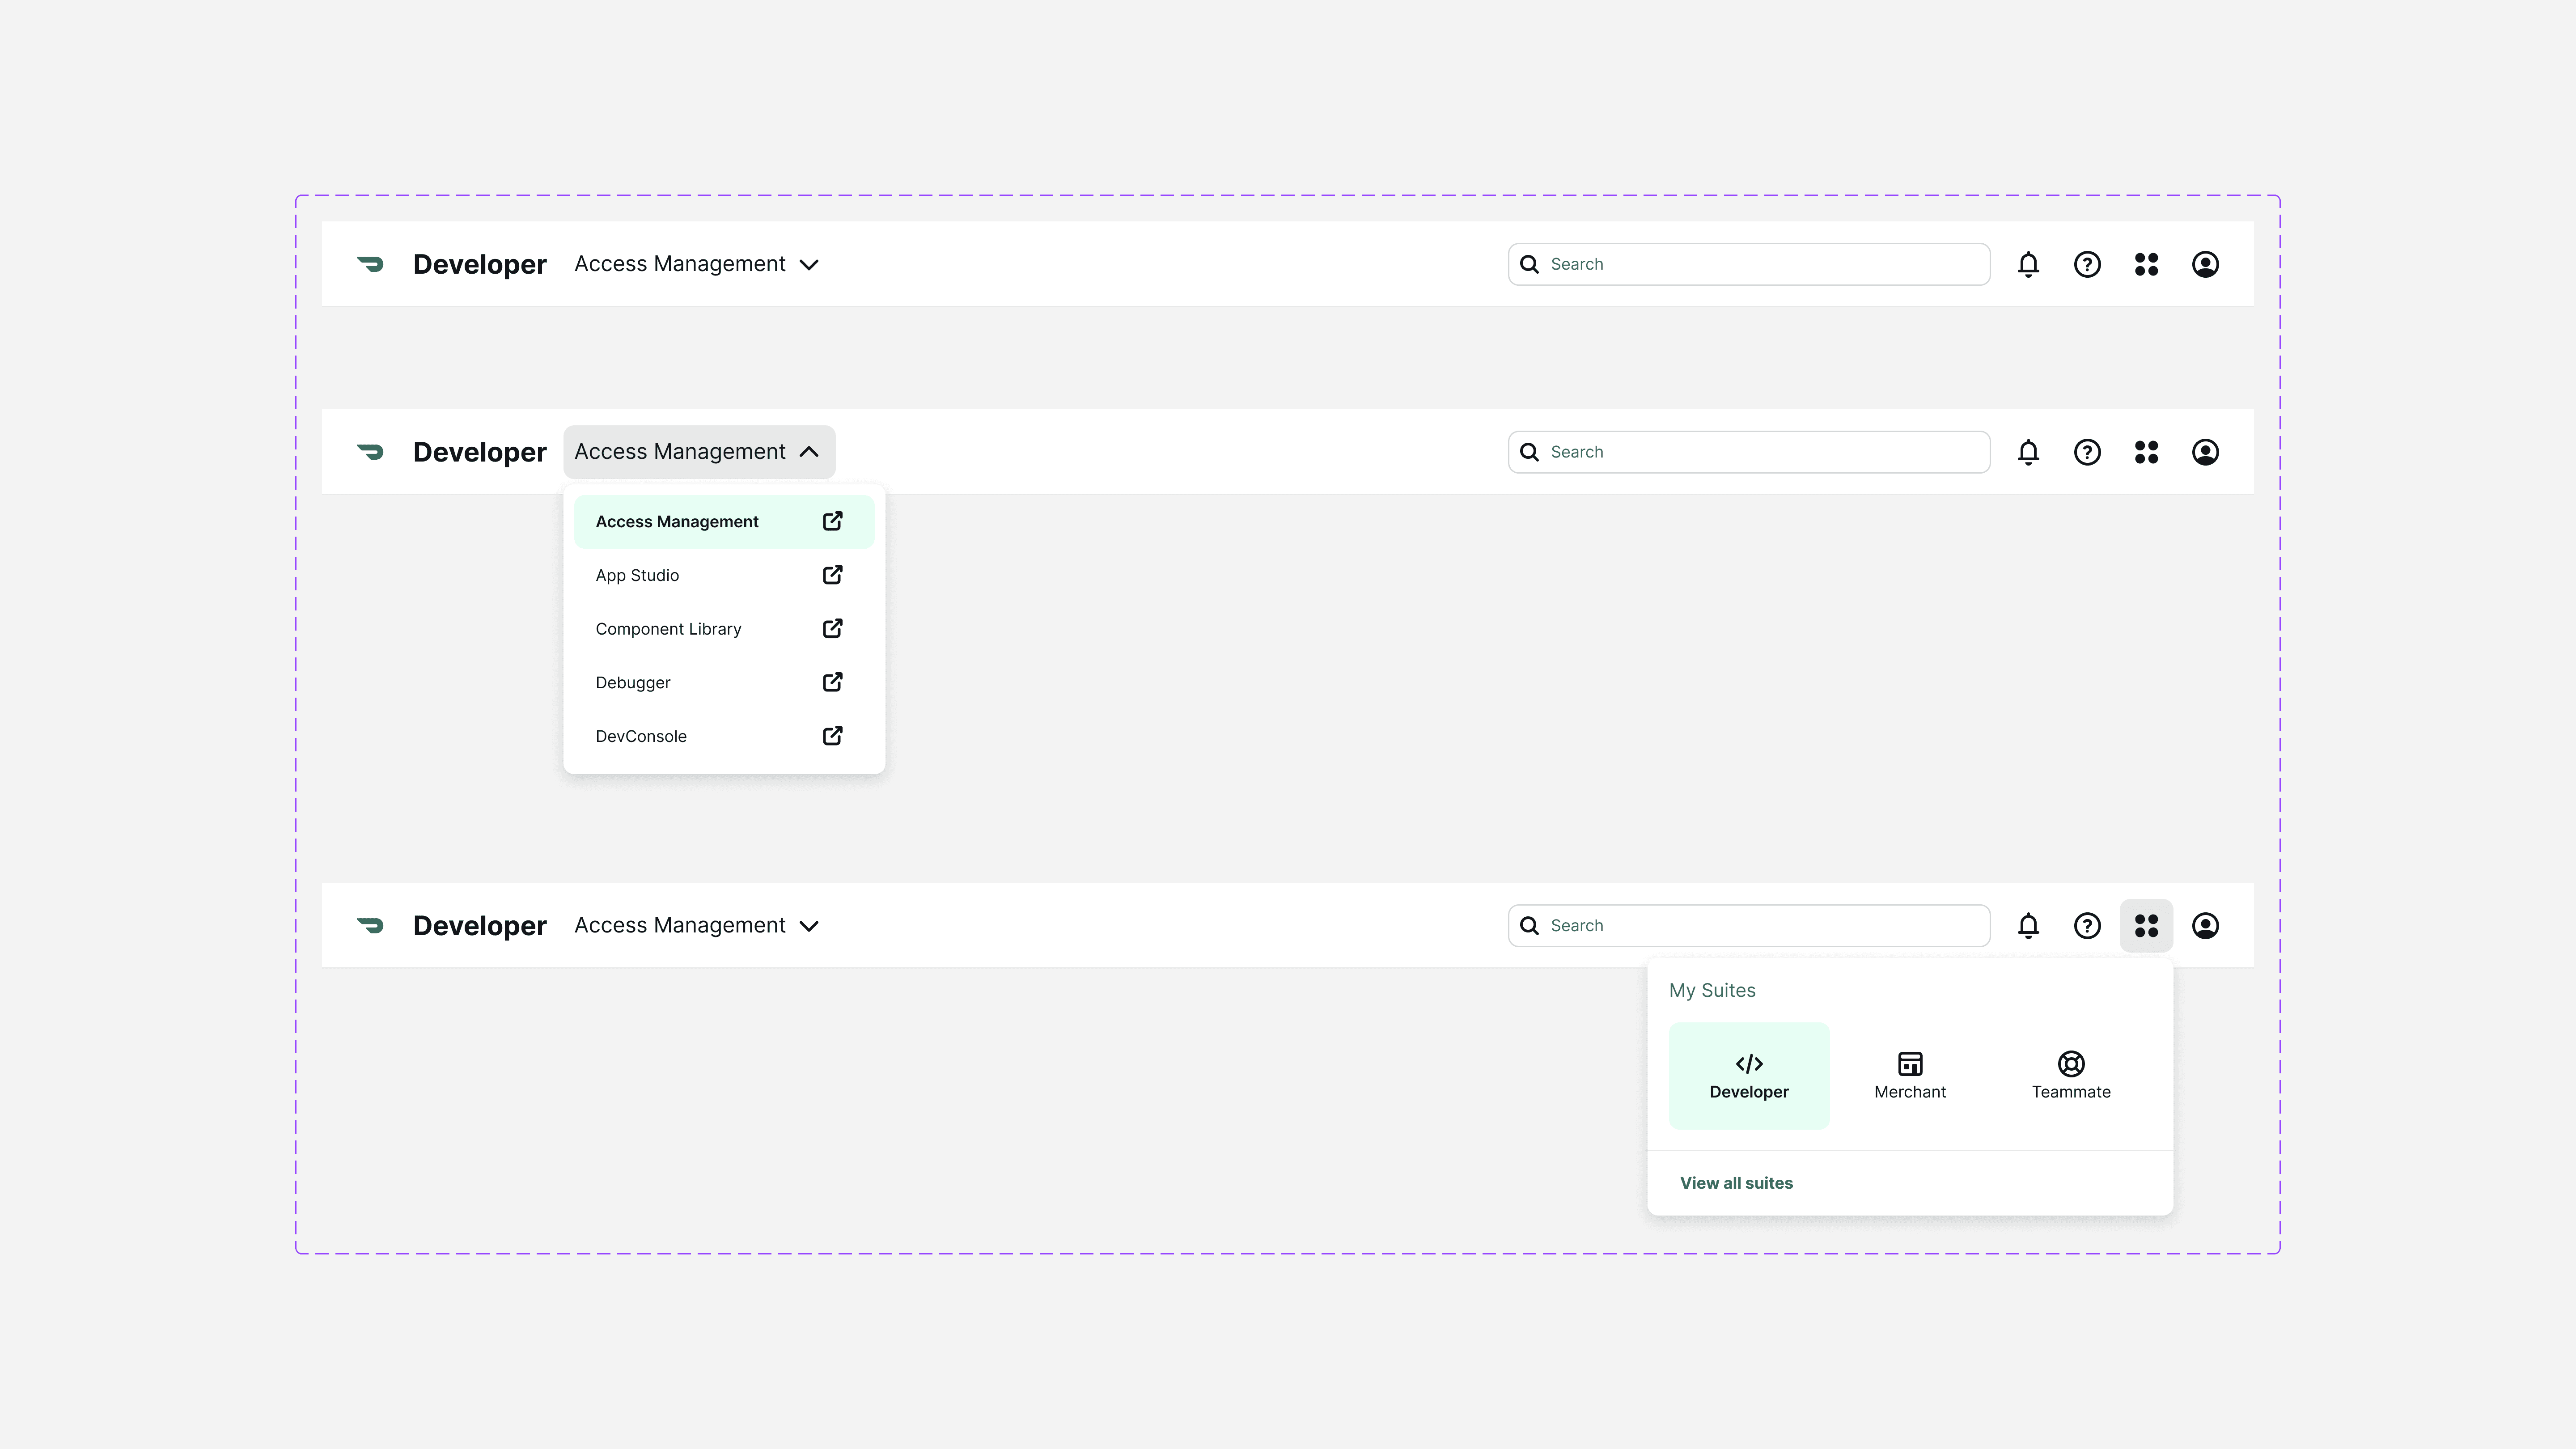
Task: Click the DoorDash logo in top header
Action: (370, 264)
